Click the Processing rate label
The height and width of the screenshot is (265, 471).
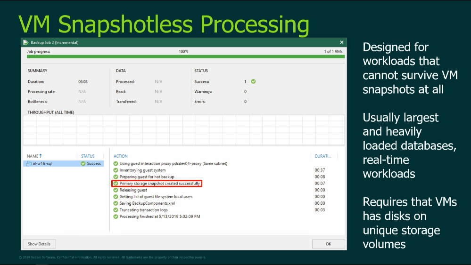pyautogui.click(x=41, y=91)
